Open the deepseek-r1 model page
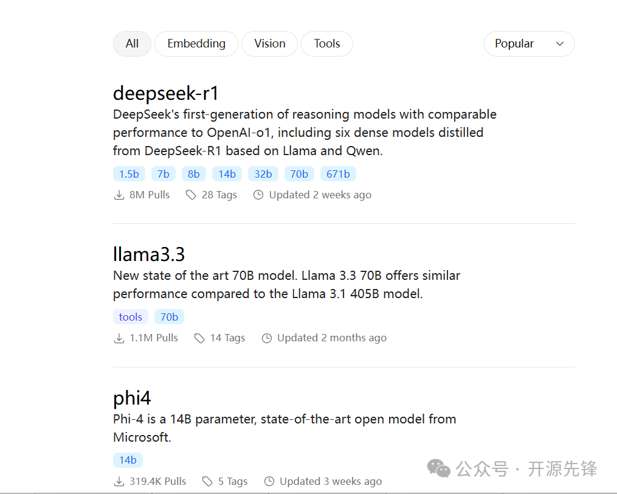Image resolution: width=617 pixels, height=494 pixels. point(166,93)
